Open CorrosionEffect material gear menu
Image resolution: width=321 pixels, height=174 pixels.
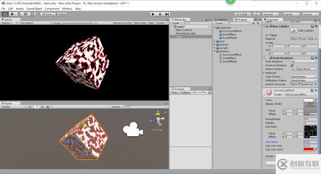[316, 90]
